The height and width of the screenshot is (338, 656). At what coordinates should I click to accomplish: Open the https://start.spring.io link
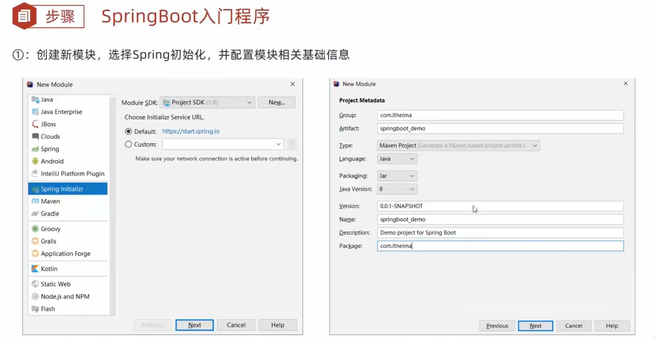191,131
